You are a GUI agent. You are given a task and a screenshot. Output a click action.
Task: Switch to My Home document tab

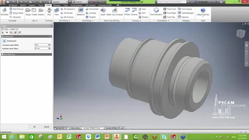tap(75, 128)
